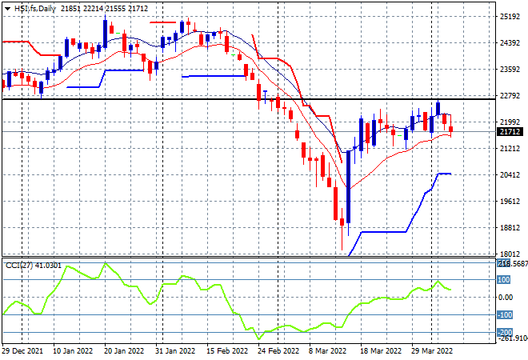Click the 18 Mar 2022 date label

(381, 351)
